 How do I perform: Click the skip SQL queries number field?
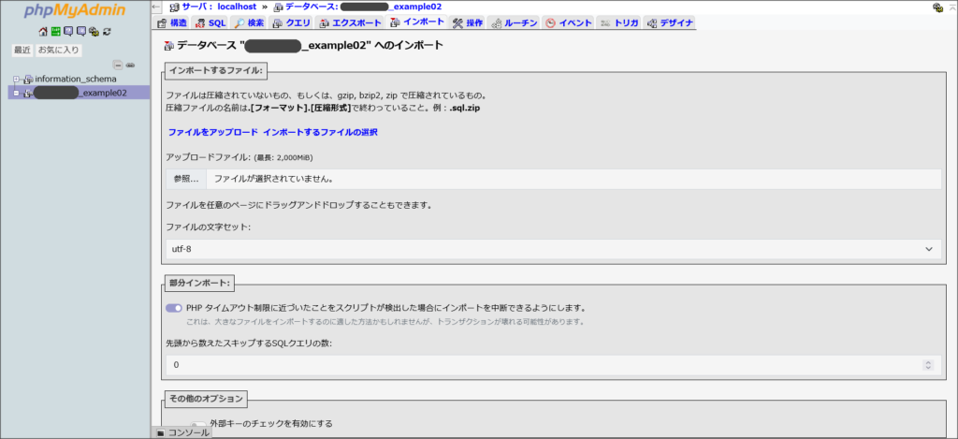coord(554,365)
